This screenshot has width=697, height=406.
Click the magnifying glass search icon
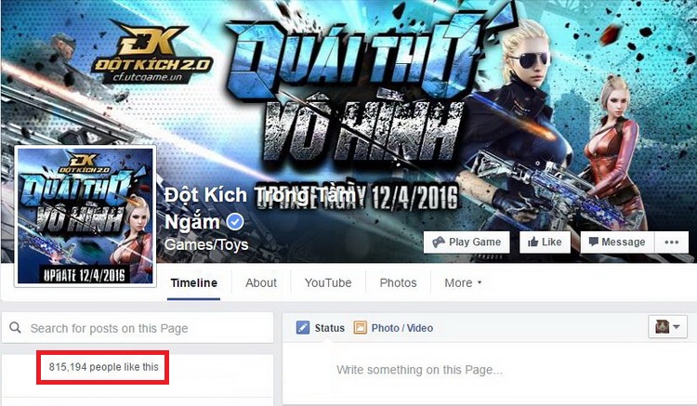(x=15, y=328)
